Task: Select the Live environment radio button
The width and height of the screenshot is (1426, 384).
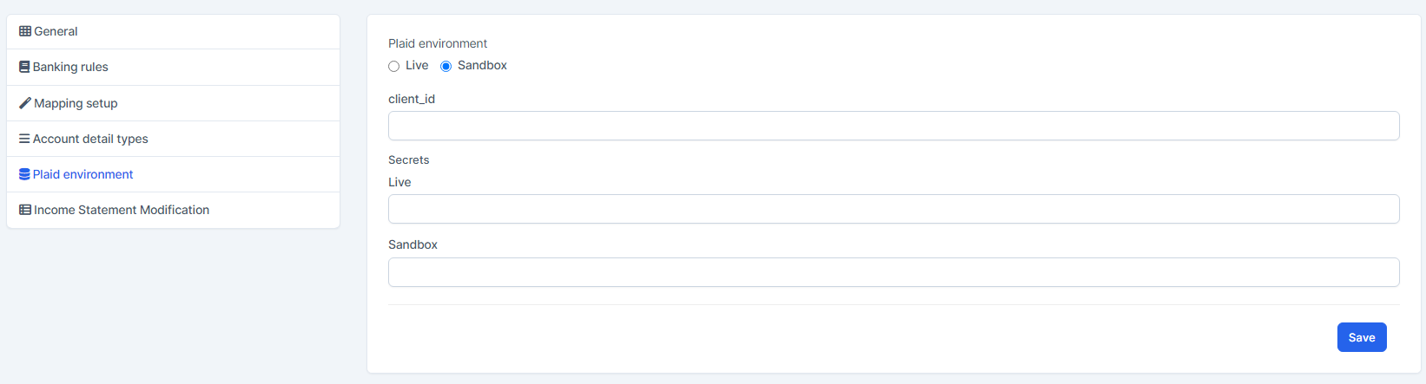Action: 394,66
